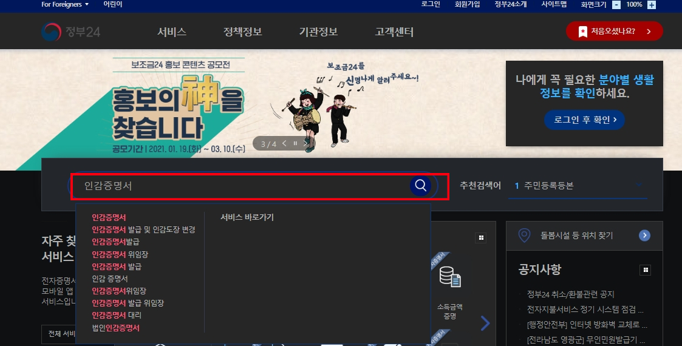Select suggestion 인감증명서 발급 위임장
682x346 pixels.
(x=128, y=303)
